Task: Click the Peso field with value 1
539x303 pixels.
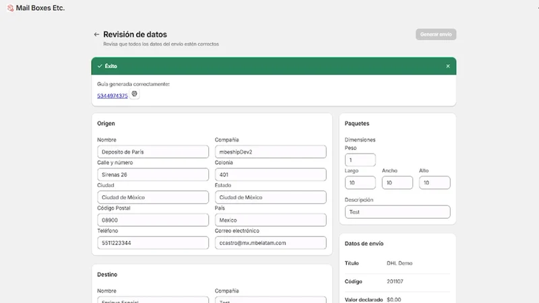Action: coord(360,160)
